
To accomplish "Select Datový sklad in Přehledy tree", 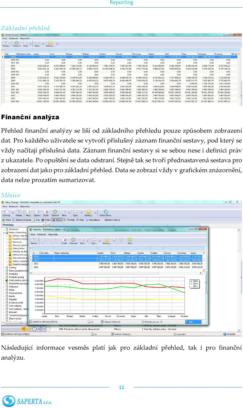I will coord(18,248).
